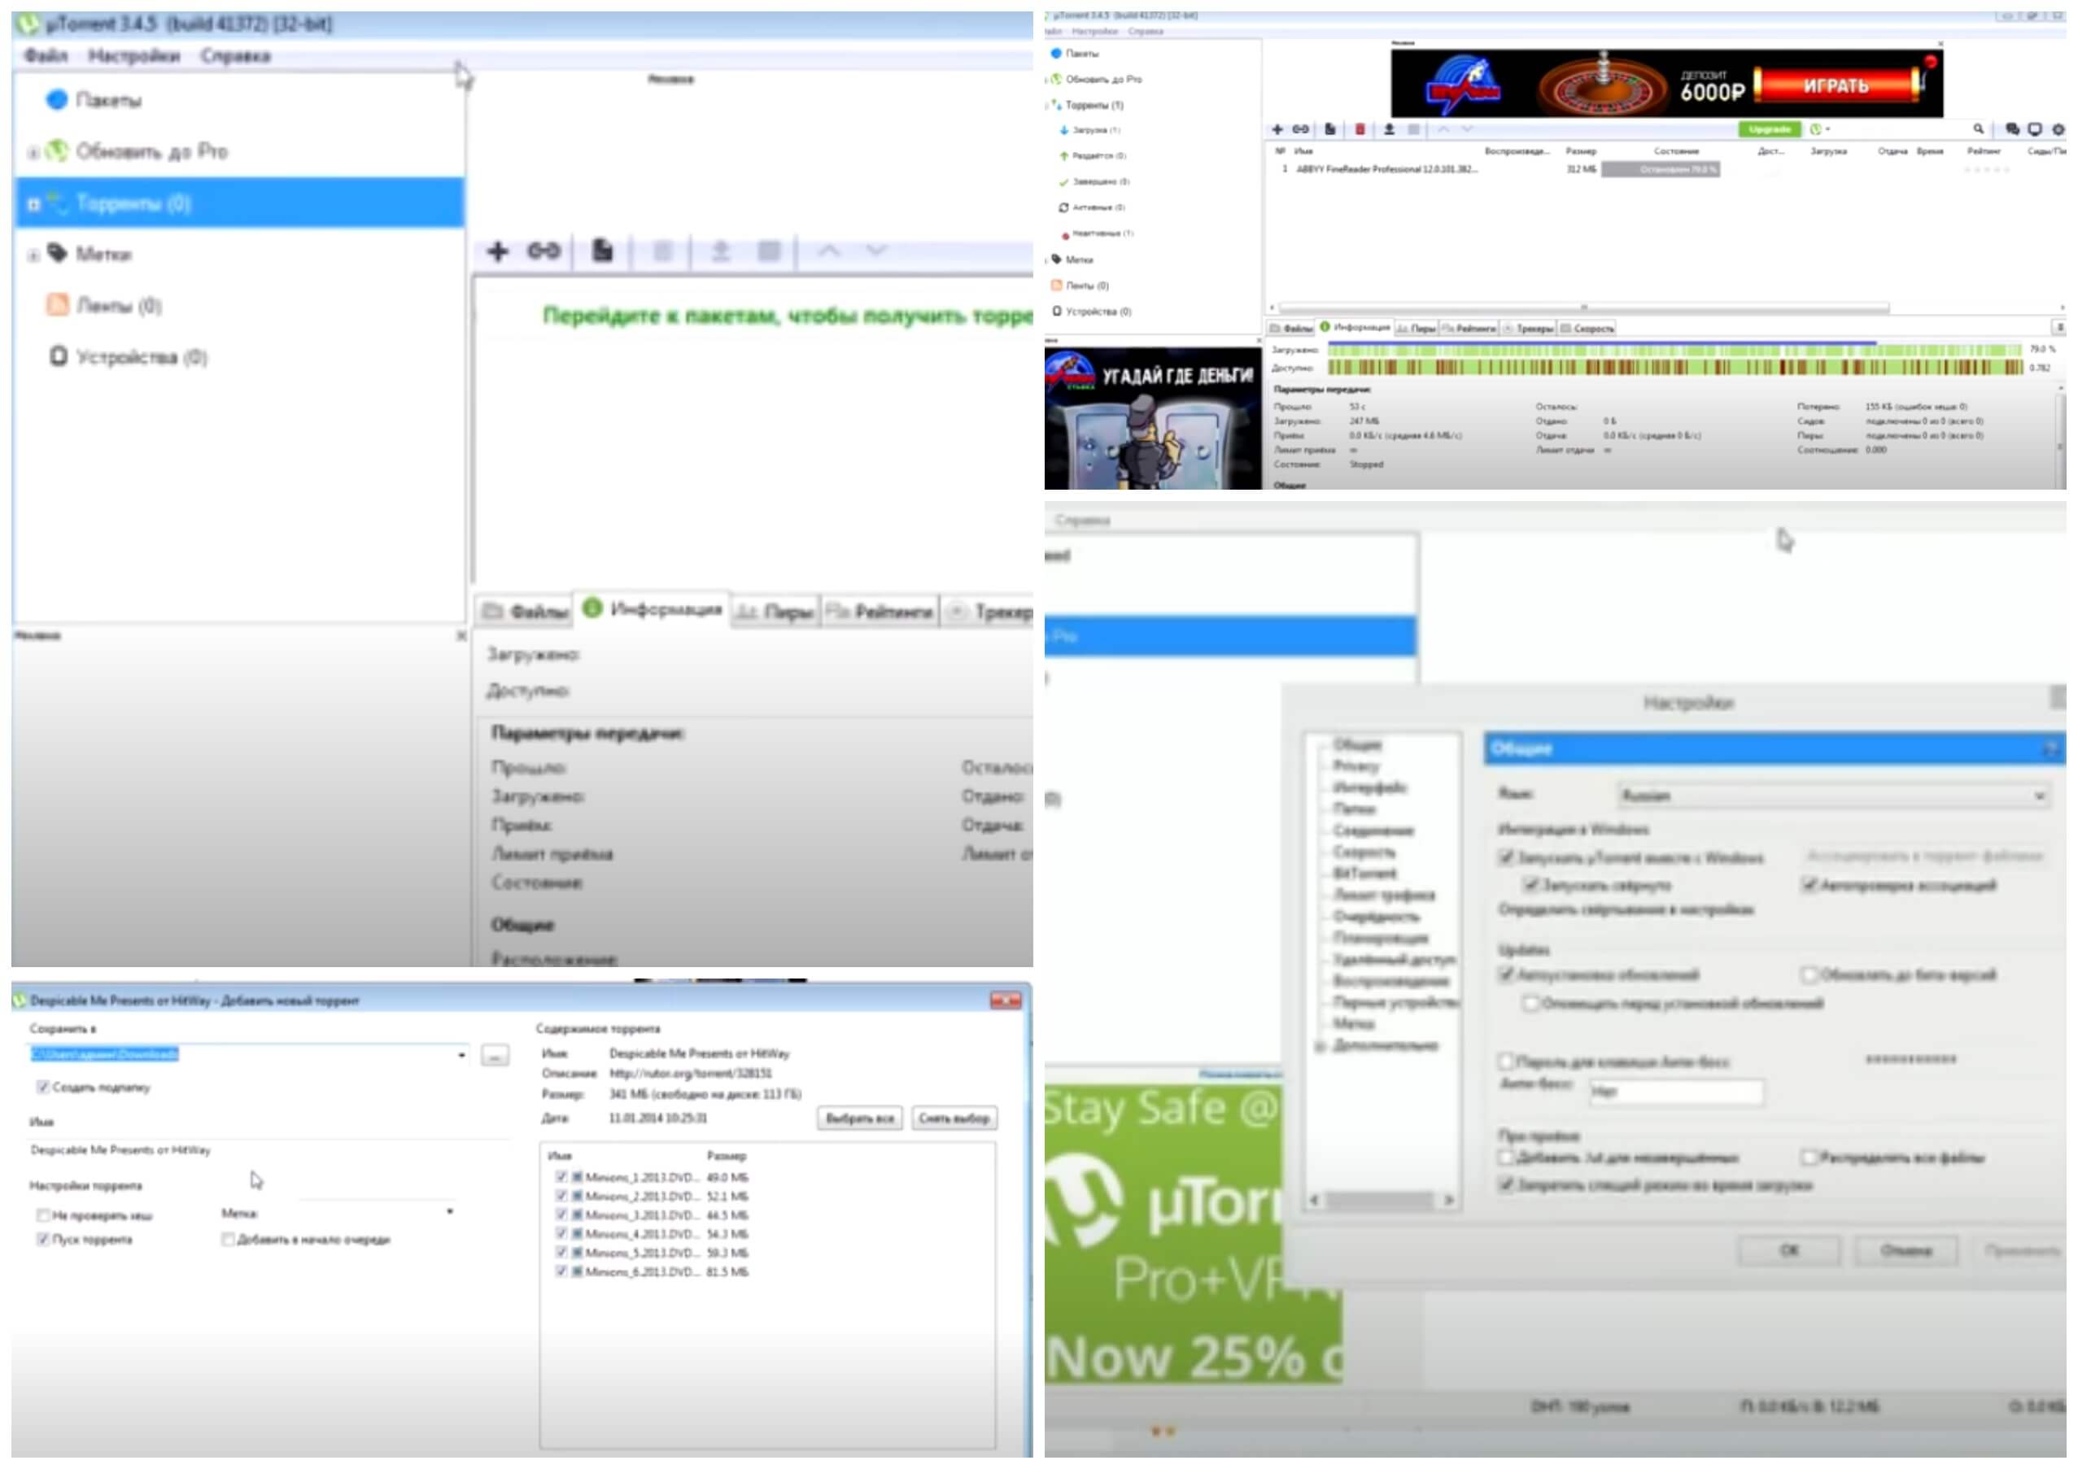2078x1469 pixels.
Task: Open the save-path dropdown under Сохранить в
Action: 461,1055
